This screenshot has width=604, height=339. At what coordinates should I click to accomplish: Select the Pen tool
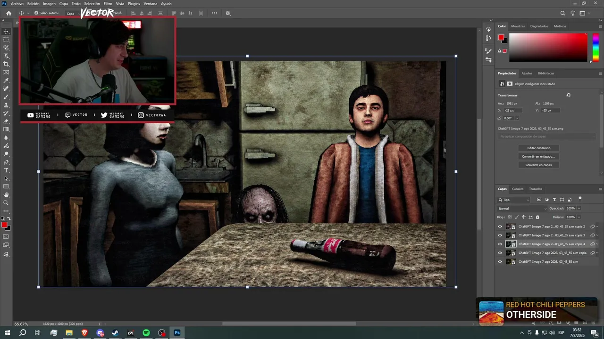(6, 162)
